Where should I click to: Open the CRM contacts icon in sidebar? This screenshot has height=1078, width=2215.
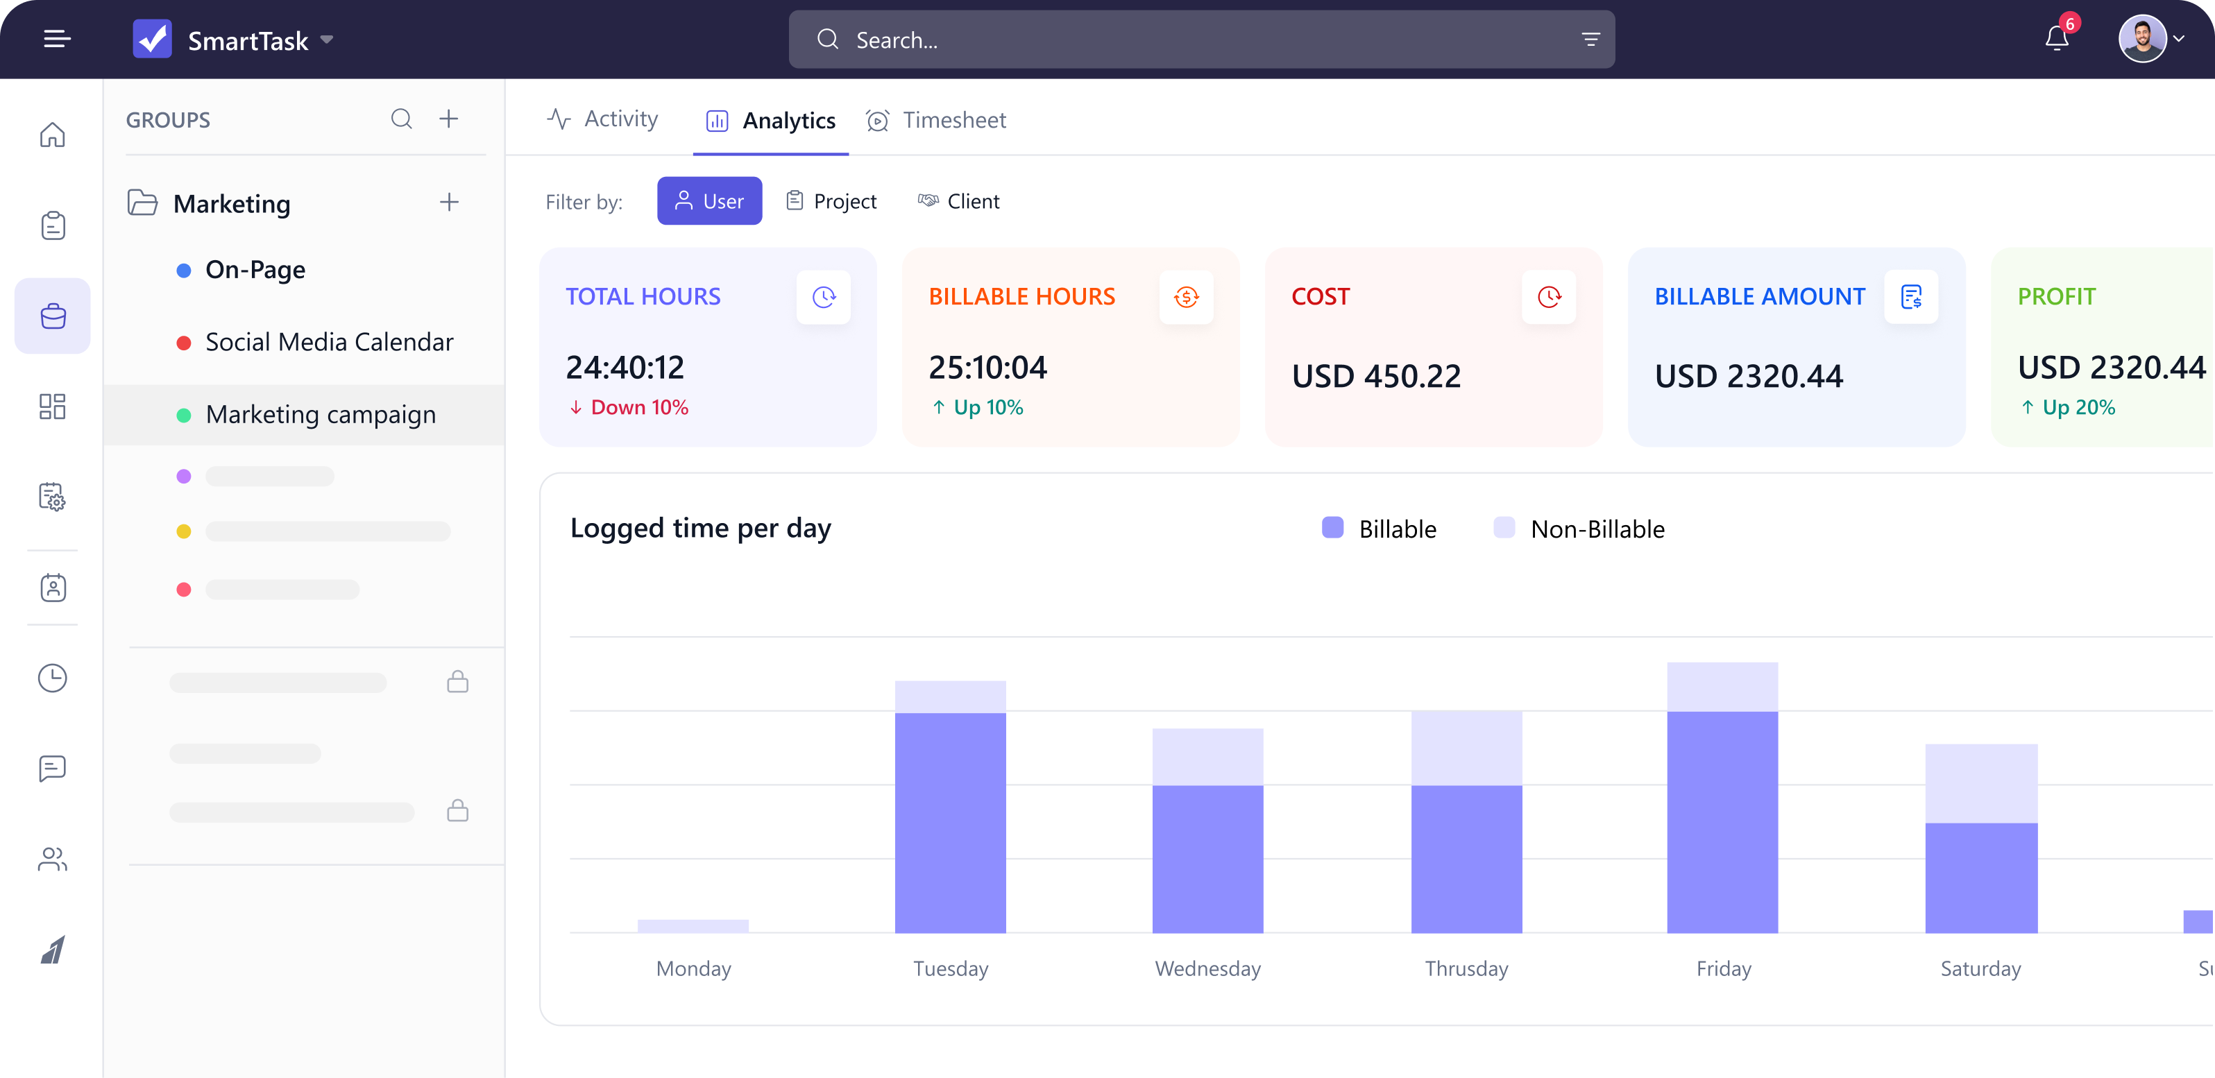pyautogui.click(x=53, y=588)
